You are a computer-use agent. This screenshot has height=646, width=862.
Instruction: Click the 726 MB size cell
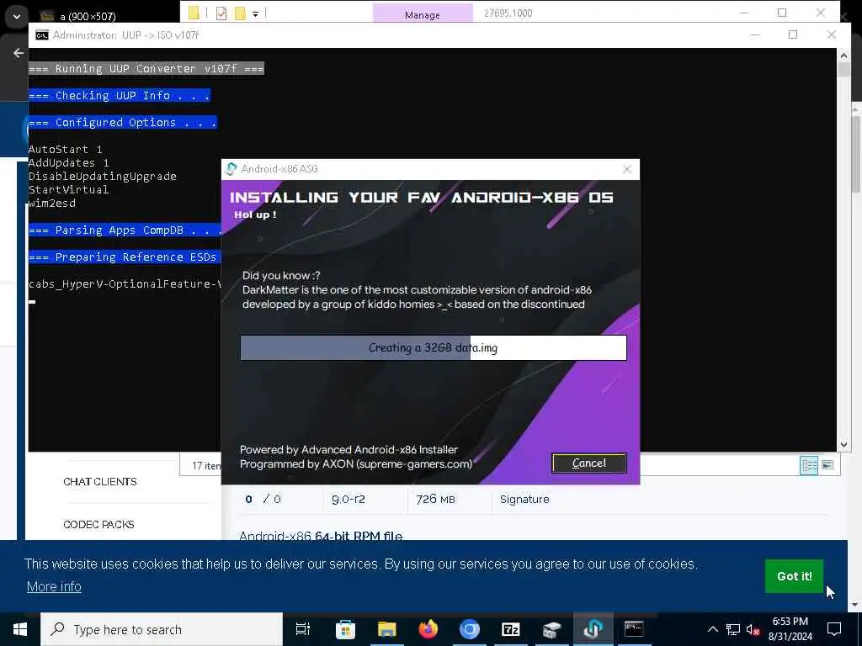click(435, 500)
